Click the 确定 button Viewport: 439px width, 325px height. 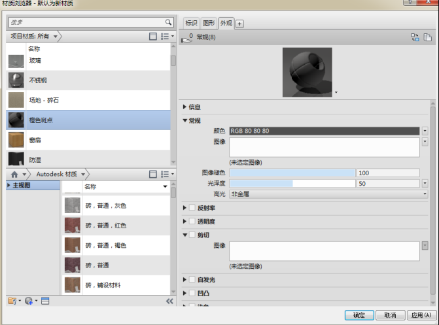[x=359, y=315]
